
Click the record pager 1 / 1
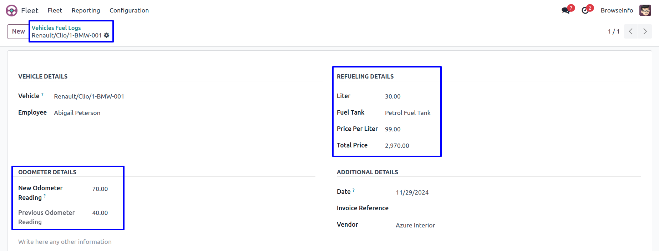[x=613, y=31]
